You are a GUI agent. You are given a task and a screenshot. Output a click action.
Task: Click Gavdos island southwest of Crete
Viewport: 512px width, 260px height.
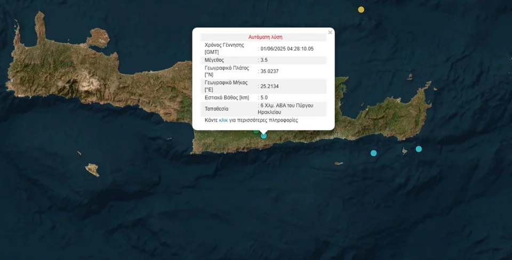pyautogui.click(x=92, y=170)
